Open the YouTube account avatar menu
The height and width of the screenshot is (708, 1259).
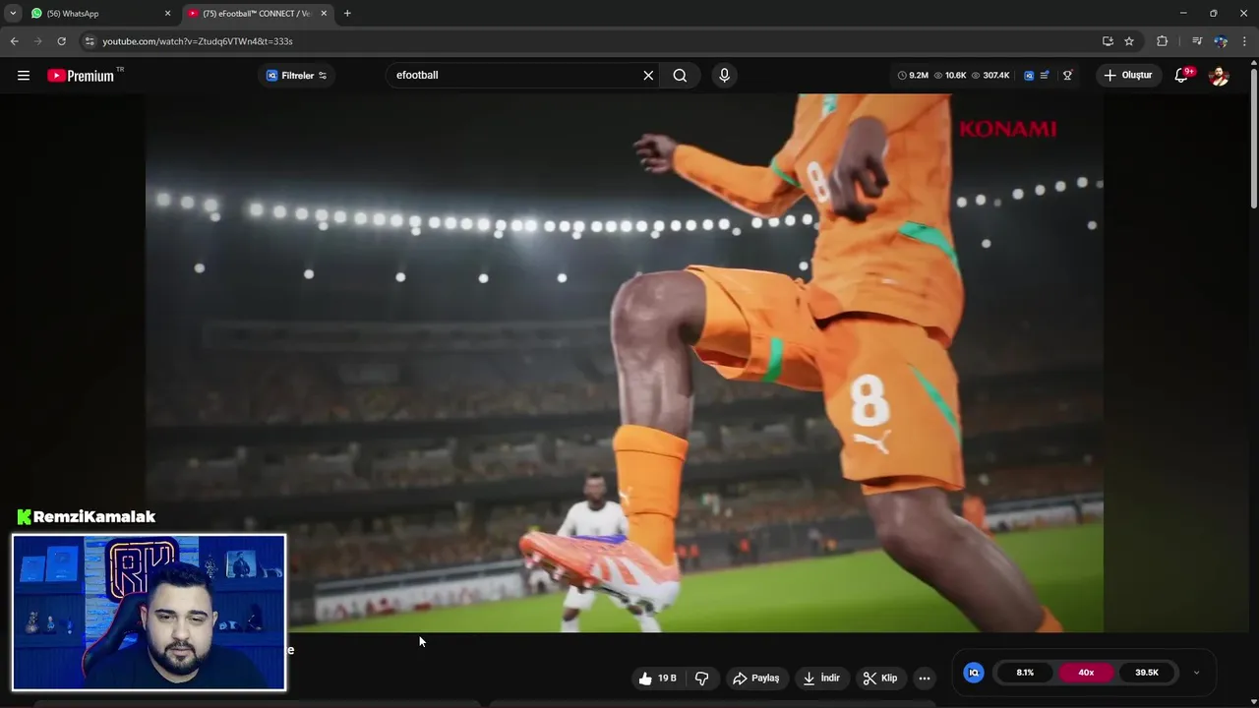[x=1219, y=76]
